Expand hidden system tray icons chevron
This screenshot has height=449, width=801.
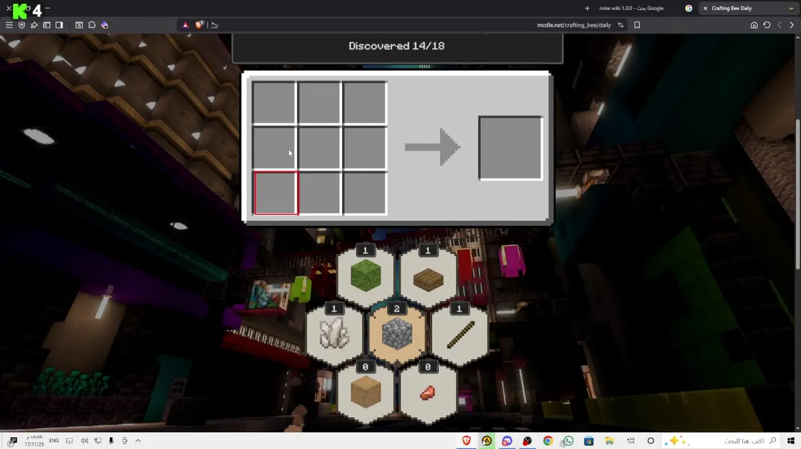tap(138, 441)
